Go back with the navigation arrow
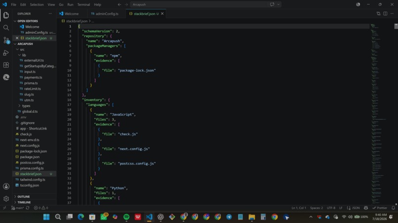Image resolution: width=398 pixels, height=223 pixels. (x=119, y=4)
